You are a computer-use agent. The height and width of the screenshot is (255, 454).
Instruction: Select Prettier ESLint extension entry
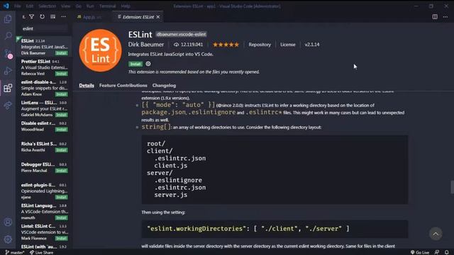(x=44, y=67)
